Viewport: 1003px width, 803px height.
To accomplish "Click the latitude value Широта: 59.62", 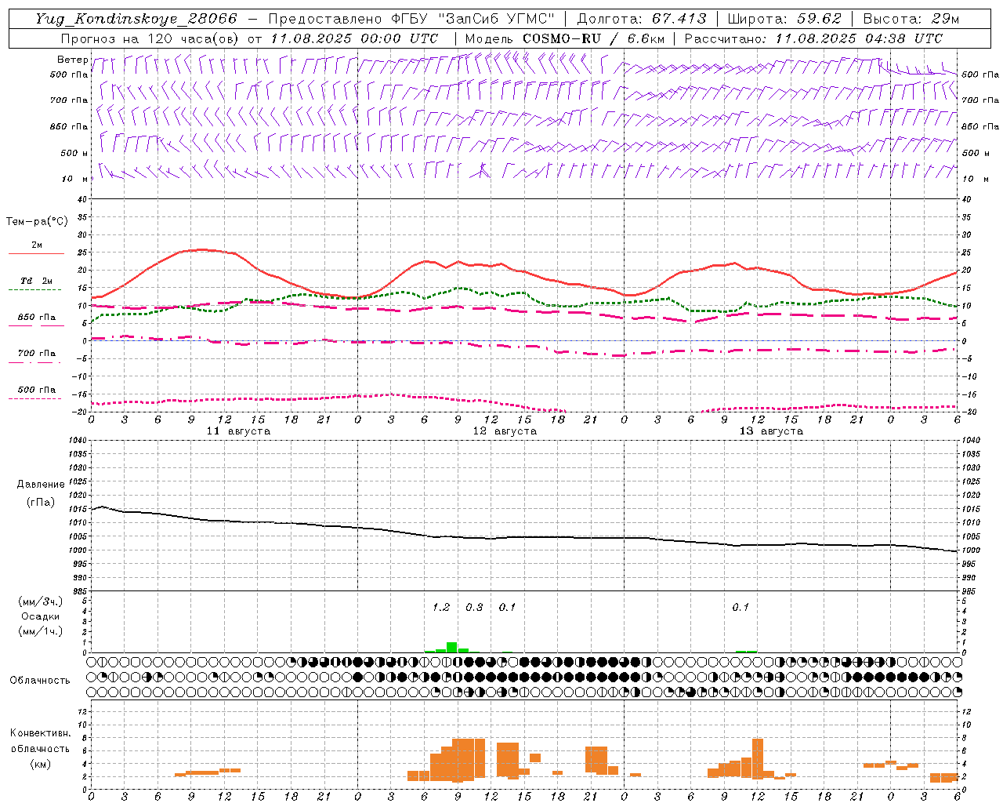I will pos(784,19).
